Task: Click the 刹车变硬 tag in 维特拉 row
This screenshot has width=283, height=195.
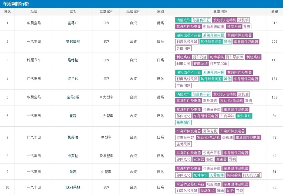Action: click(199, 57)
